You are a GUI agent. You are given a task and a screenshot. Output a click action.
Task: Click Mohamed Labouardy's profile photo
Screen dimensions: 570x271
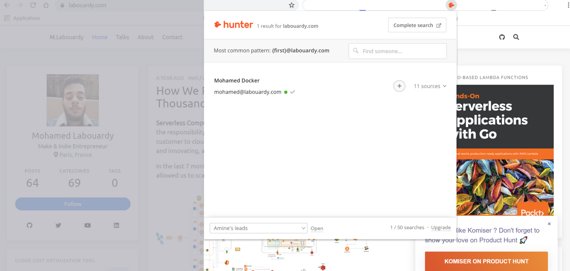[73, 100]
